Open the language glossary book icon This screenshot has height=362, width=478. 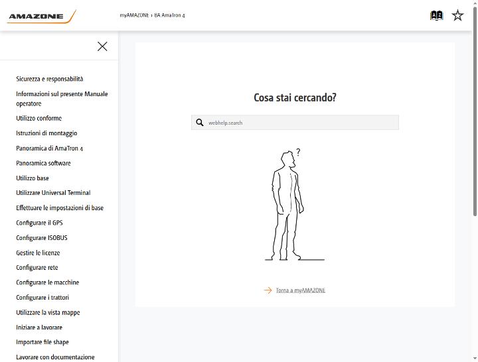click(x=437, y=15)
